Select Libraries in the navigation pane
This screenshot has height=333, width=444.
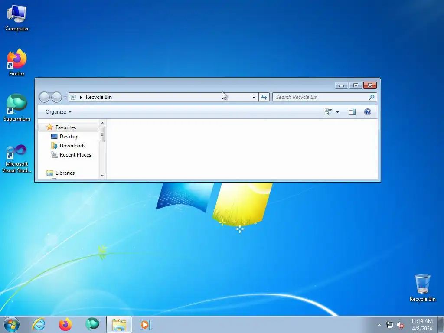(65, 173)
